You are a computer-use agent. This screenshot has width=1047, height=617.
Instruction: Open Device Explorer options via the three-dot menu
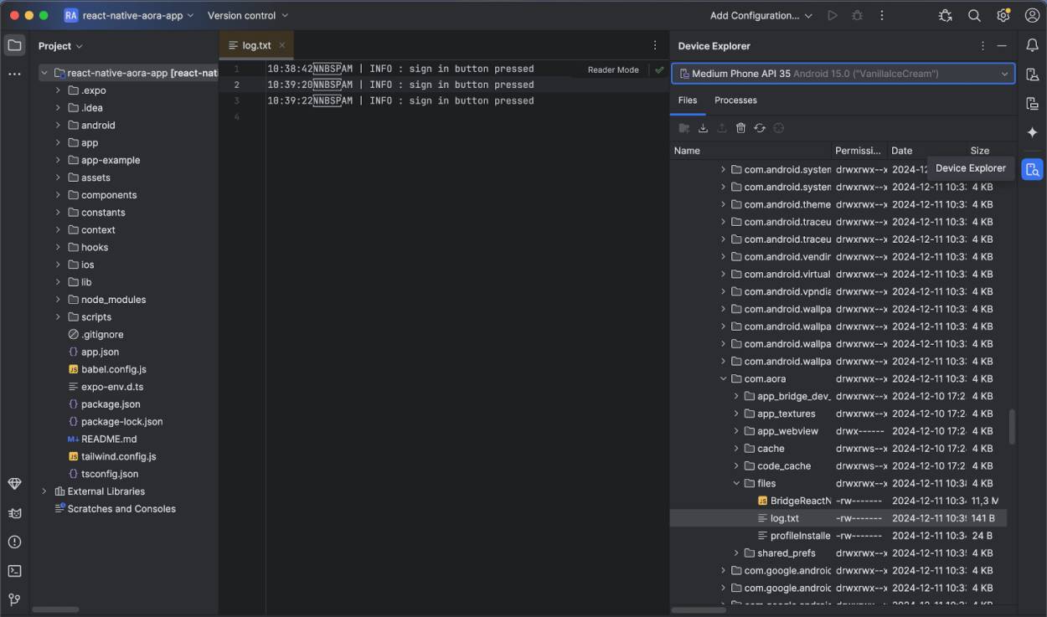[983, 46]
